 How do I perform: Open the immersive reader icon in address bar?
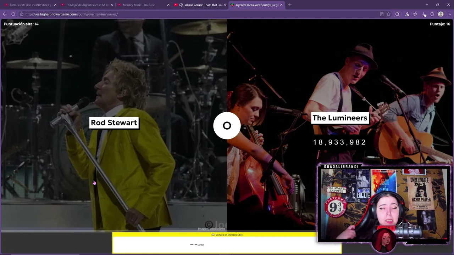pyautogui.click(x=382, y=14)
